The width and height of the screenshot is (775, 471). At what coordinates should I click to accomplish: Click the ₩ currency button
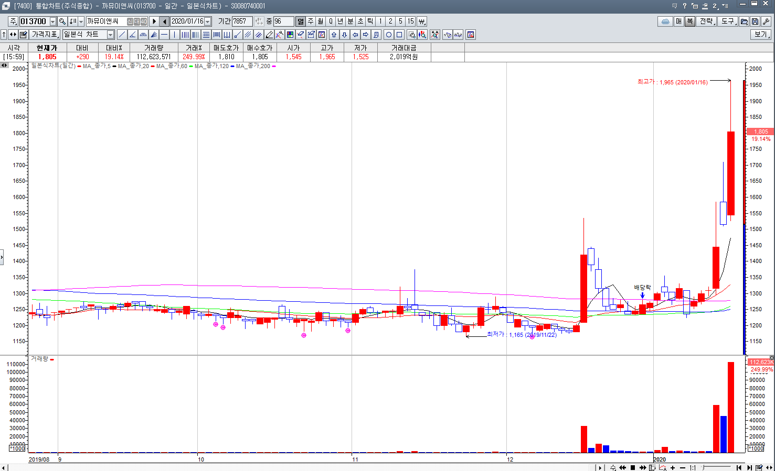click(x=422, y=21)
